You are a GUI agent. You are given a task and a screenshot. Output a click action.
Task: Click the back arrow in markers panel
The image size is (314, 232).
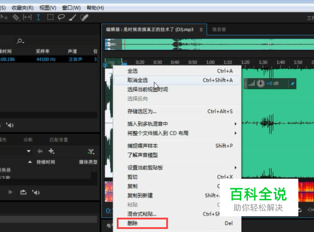pyautogui.click(x=40, y=151)
